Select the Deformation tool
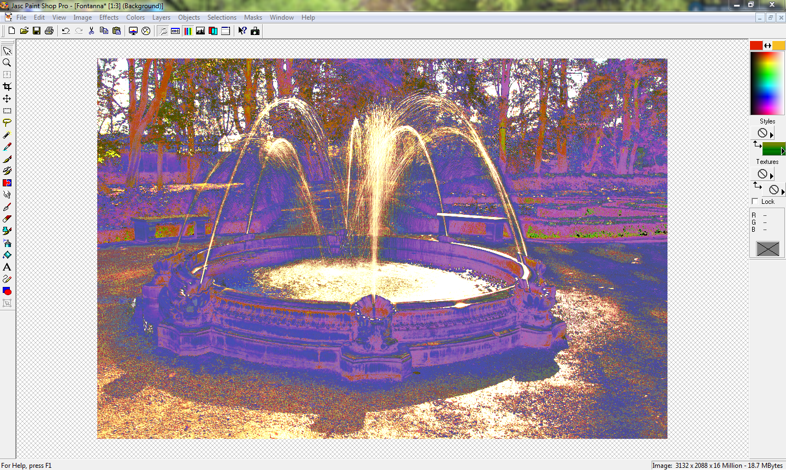This screenshot has width=786, height=470. pos(7,75)
